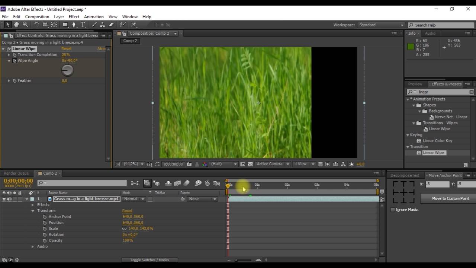This screenshot has width=476, height=268.
Task: Toggle transparency grid in composition viewer
Action: (250, 164)
